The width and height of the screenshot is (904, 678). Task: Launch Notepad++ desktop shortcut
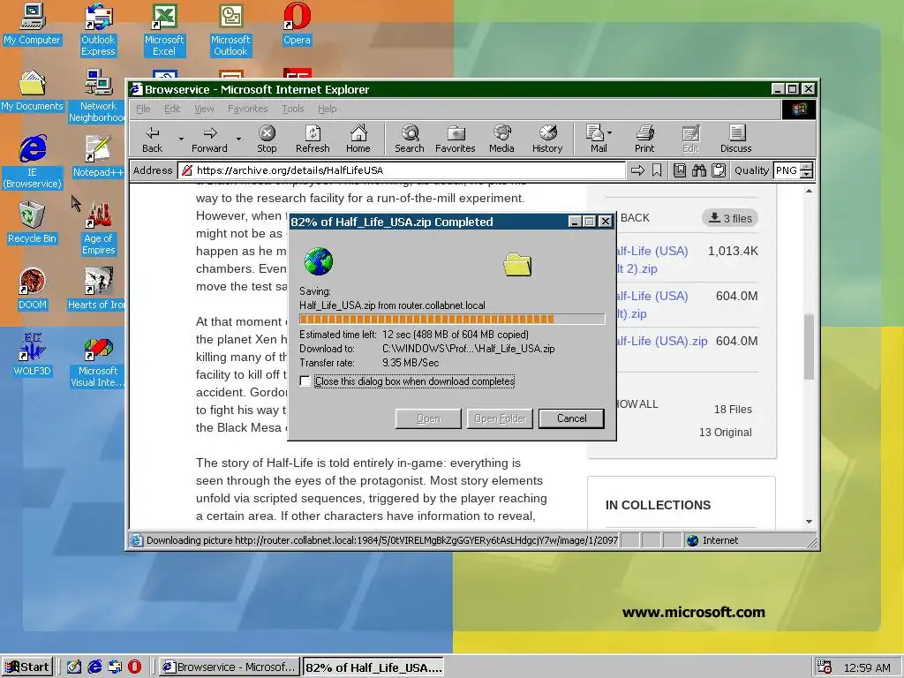coord(98,156)
